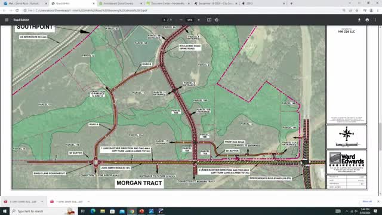Screen dimensions: 382x215
Task: Click the zoom percentage field
Action: coord(190,20)
